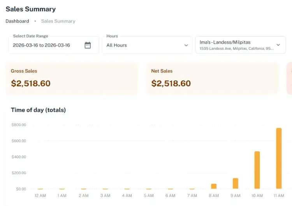This screenshot has width=292, height=206.
Task: Click the 11 AM bar in chart
Action: (x=279, y=159)
